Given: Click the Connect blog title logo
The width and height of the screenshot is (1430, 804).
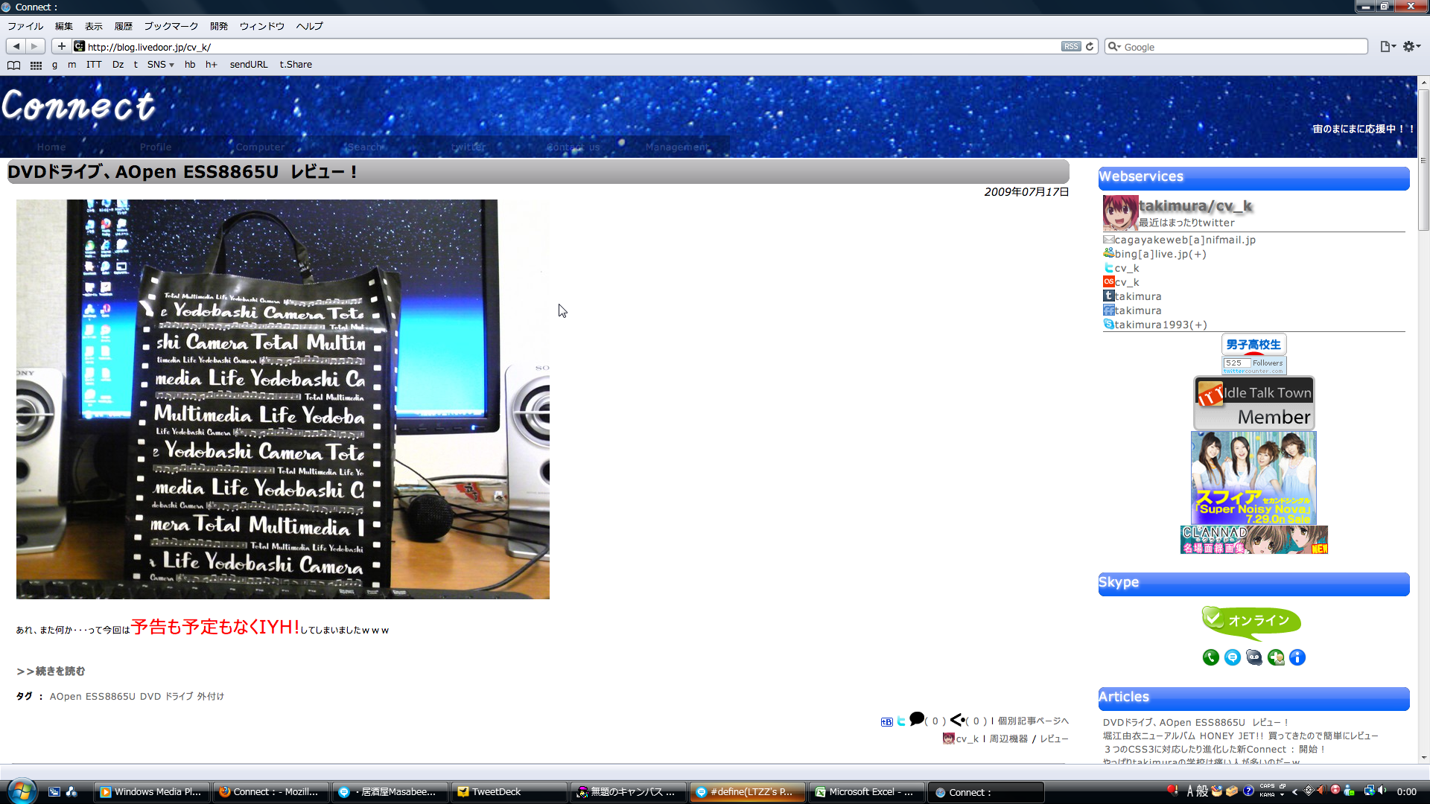Looking at the screenshot, I should click(x=78, y=105).
